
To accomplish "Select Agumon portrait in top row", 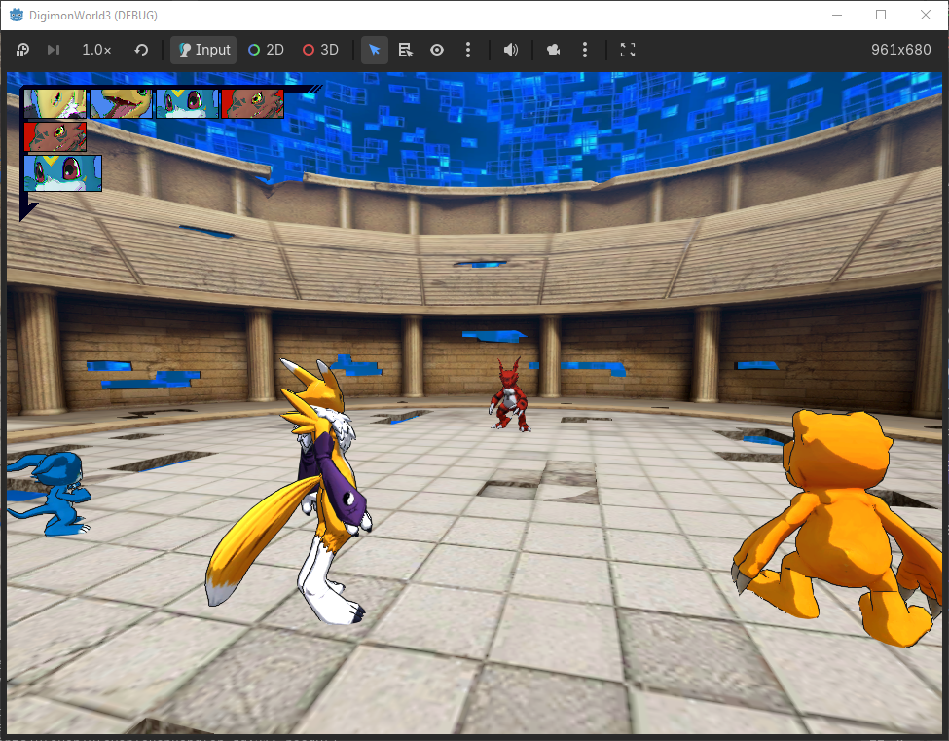I will tap(121, 103).
